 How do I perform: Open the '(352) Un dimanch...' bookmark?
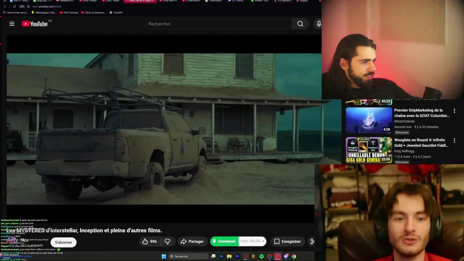[x=94, y=12]
